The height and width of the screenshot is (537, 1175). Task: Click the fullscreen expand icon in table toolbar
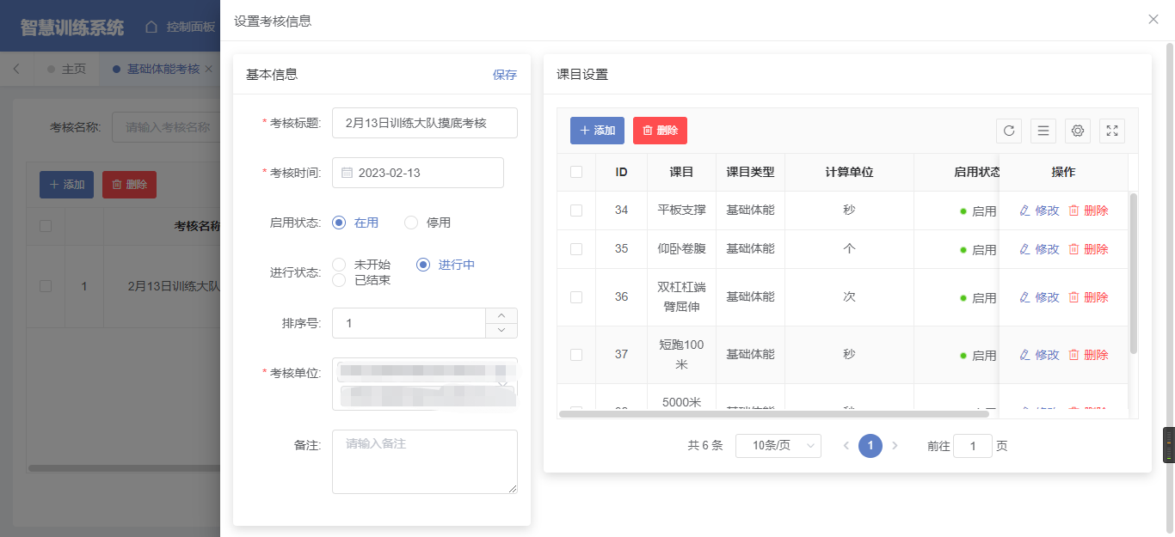click(x=1112, y=131)
